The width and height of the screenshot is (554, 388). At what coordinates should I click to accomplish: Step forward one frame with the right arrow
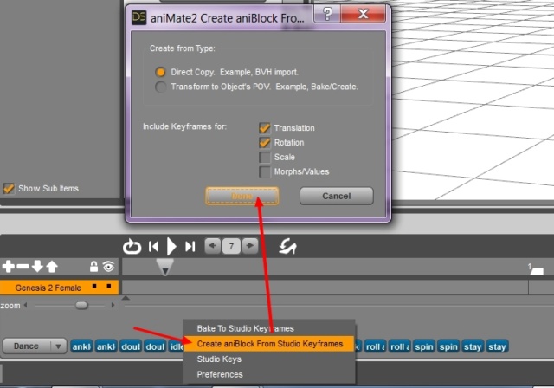[x=250, y=246]
